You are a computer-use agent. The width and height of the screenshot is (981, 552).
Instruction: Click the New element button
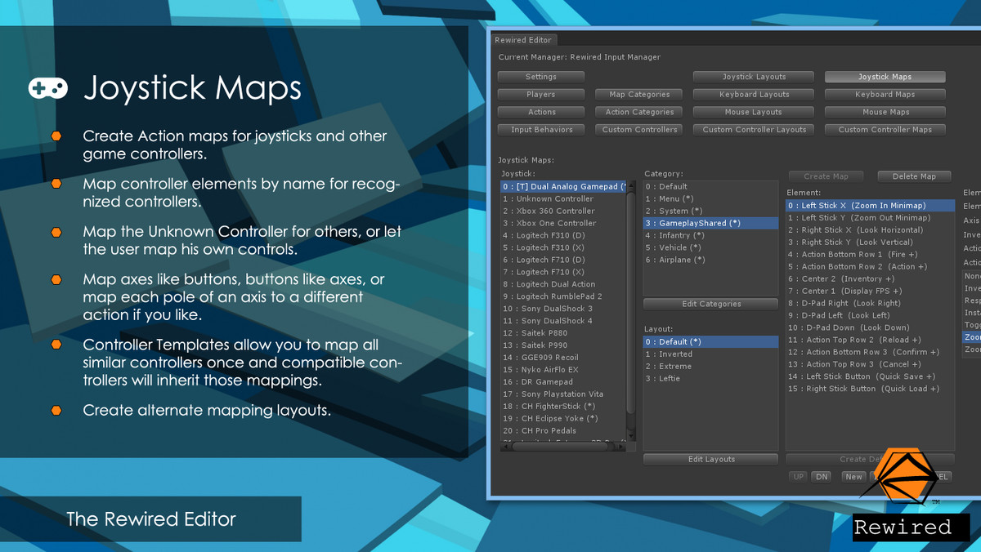[x=853, y=477]
